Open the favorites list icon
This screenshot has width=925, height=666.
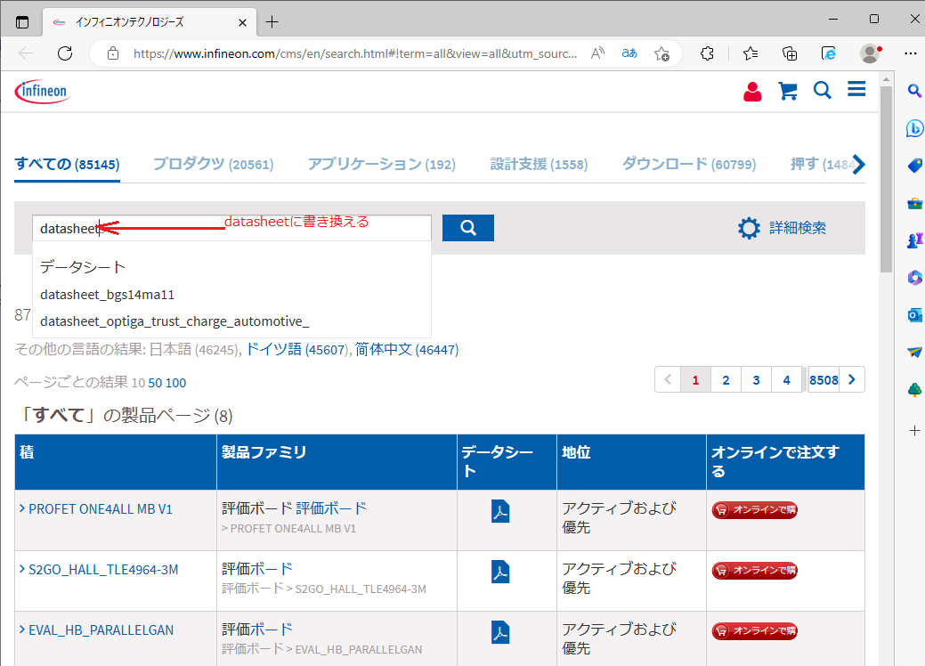point(751,53)
